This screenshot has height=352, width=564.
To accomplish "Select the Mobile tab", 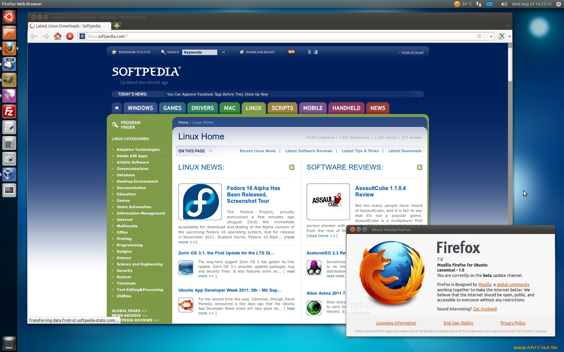I will pos(313,108).
